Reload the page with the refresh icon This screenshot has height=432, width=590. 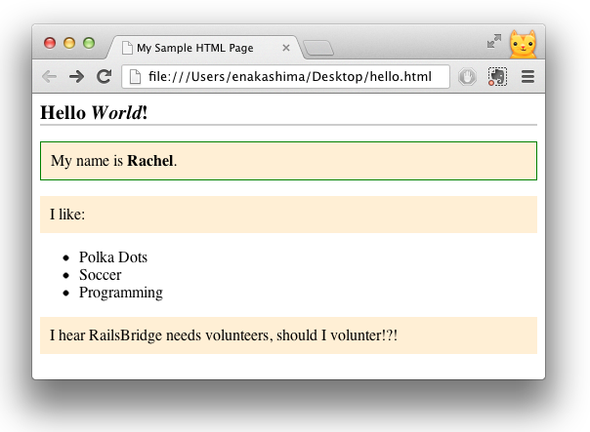[104, 76]
